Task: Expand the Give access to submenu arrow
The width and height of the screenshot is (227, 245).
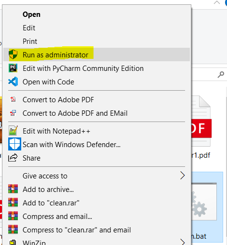Action: pos(183,176)
